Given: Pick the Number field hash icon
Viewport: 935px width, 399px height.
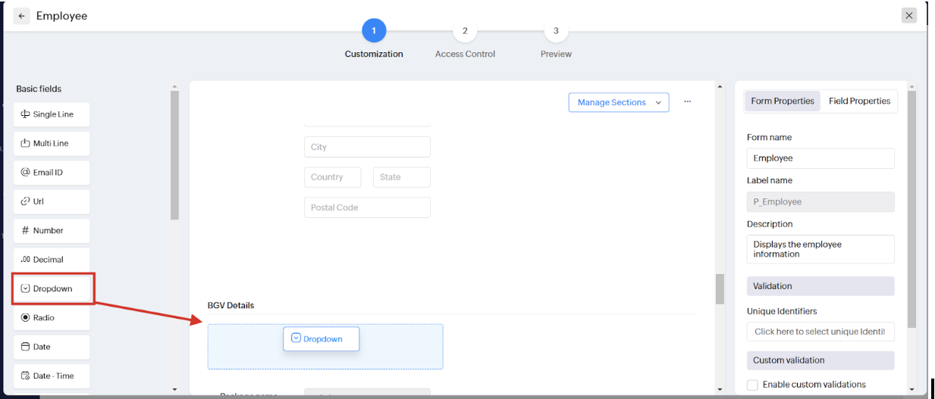Looking at the screenshot, I should coord(25,230).
